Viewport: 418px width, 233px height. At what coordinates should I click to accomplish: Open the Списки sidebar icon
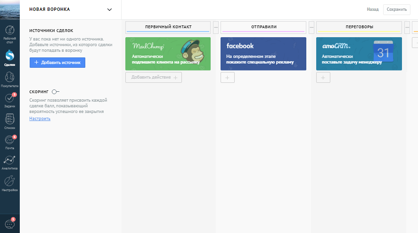(9, 121)
